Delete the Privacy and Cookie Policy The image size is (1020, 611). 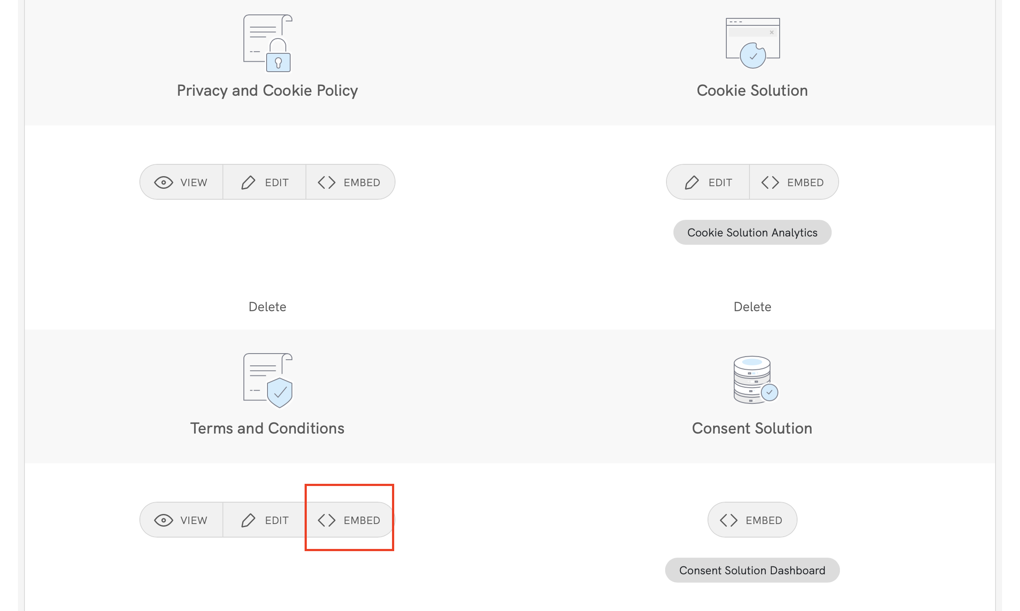tap(267, 306)
